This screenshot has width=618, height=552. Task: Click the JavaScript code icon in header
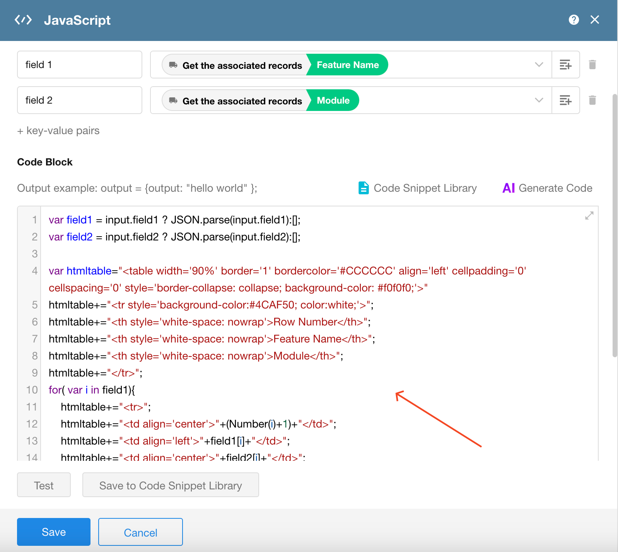[x=23, y=20]
